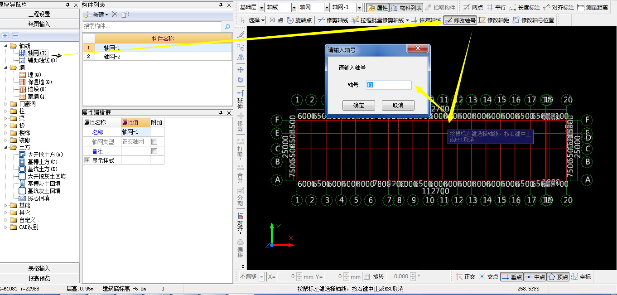617x295 pixels.
Task: Click the 对齐 align tool
Action: coord(240,222)
